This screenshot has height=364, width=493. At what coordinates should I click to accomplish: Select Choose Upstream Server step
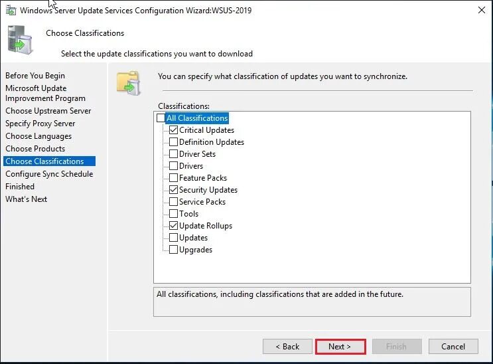coord(48,111)
